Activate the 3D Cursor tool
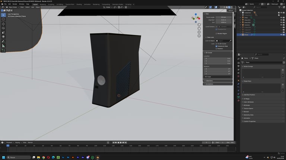The height and width of the screenshot is (160, 286). (x=3, y=19)
